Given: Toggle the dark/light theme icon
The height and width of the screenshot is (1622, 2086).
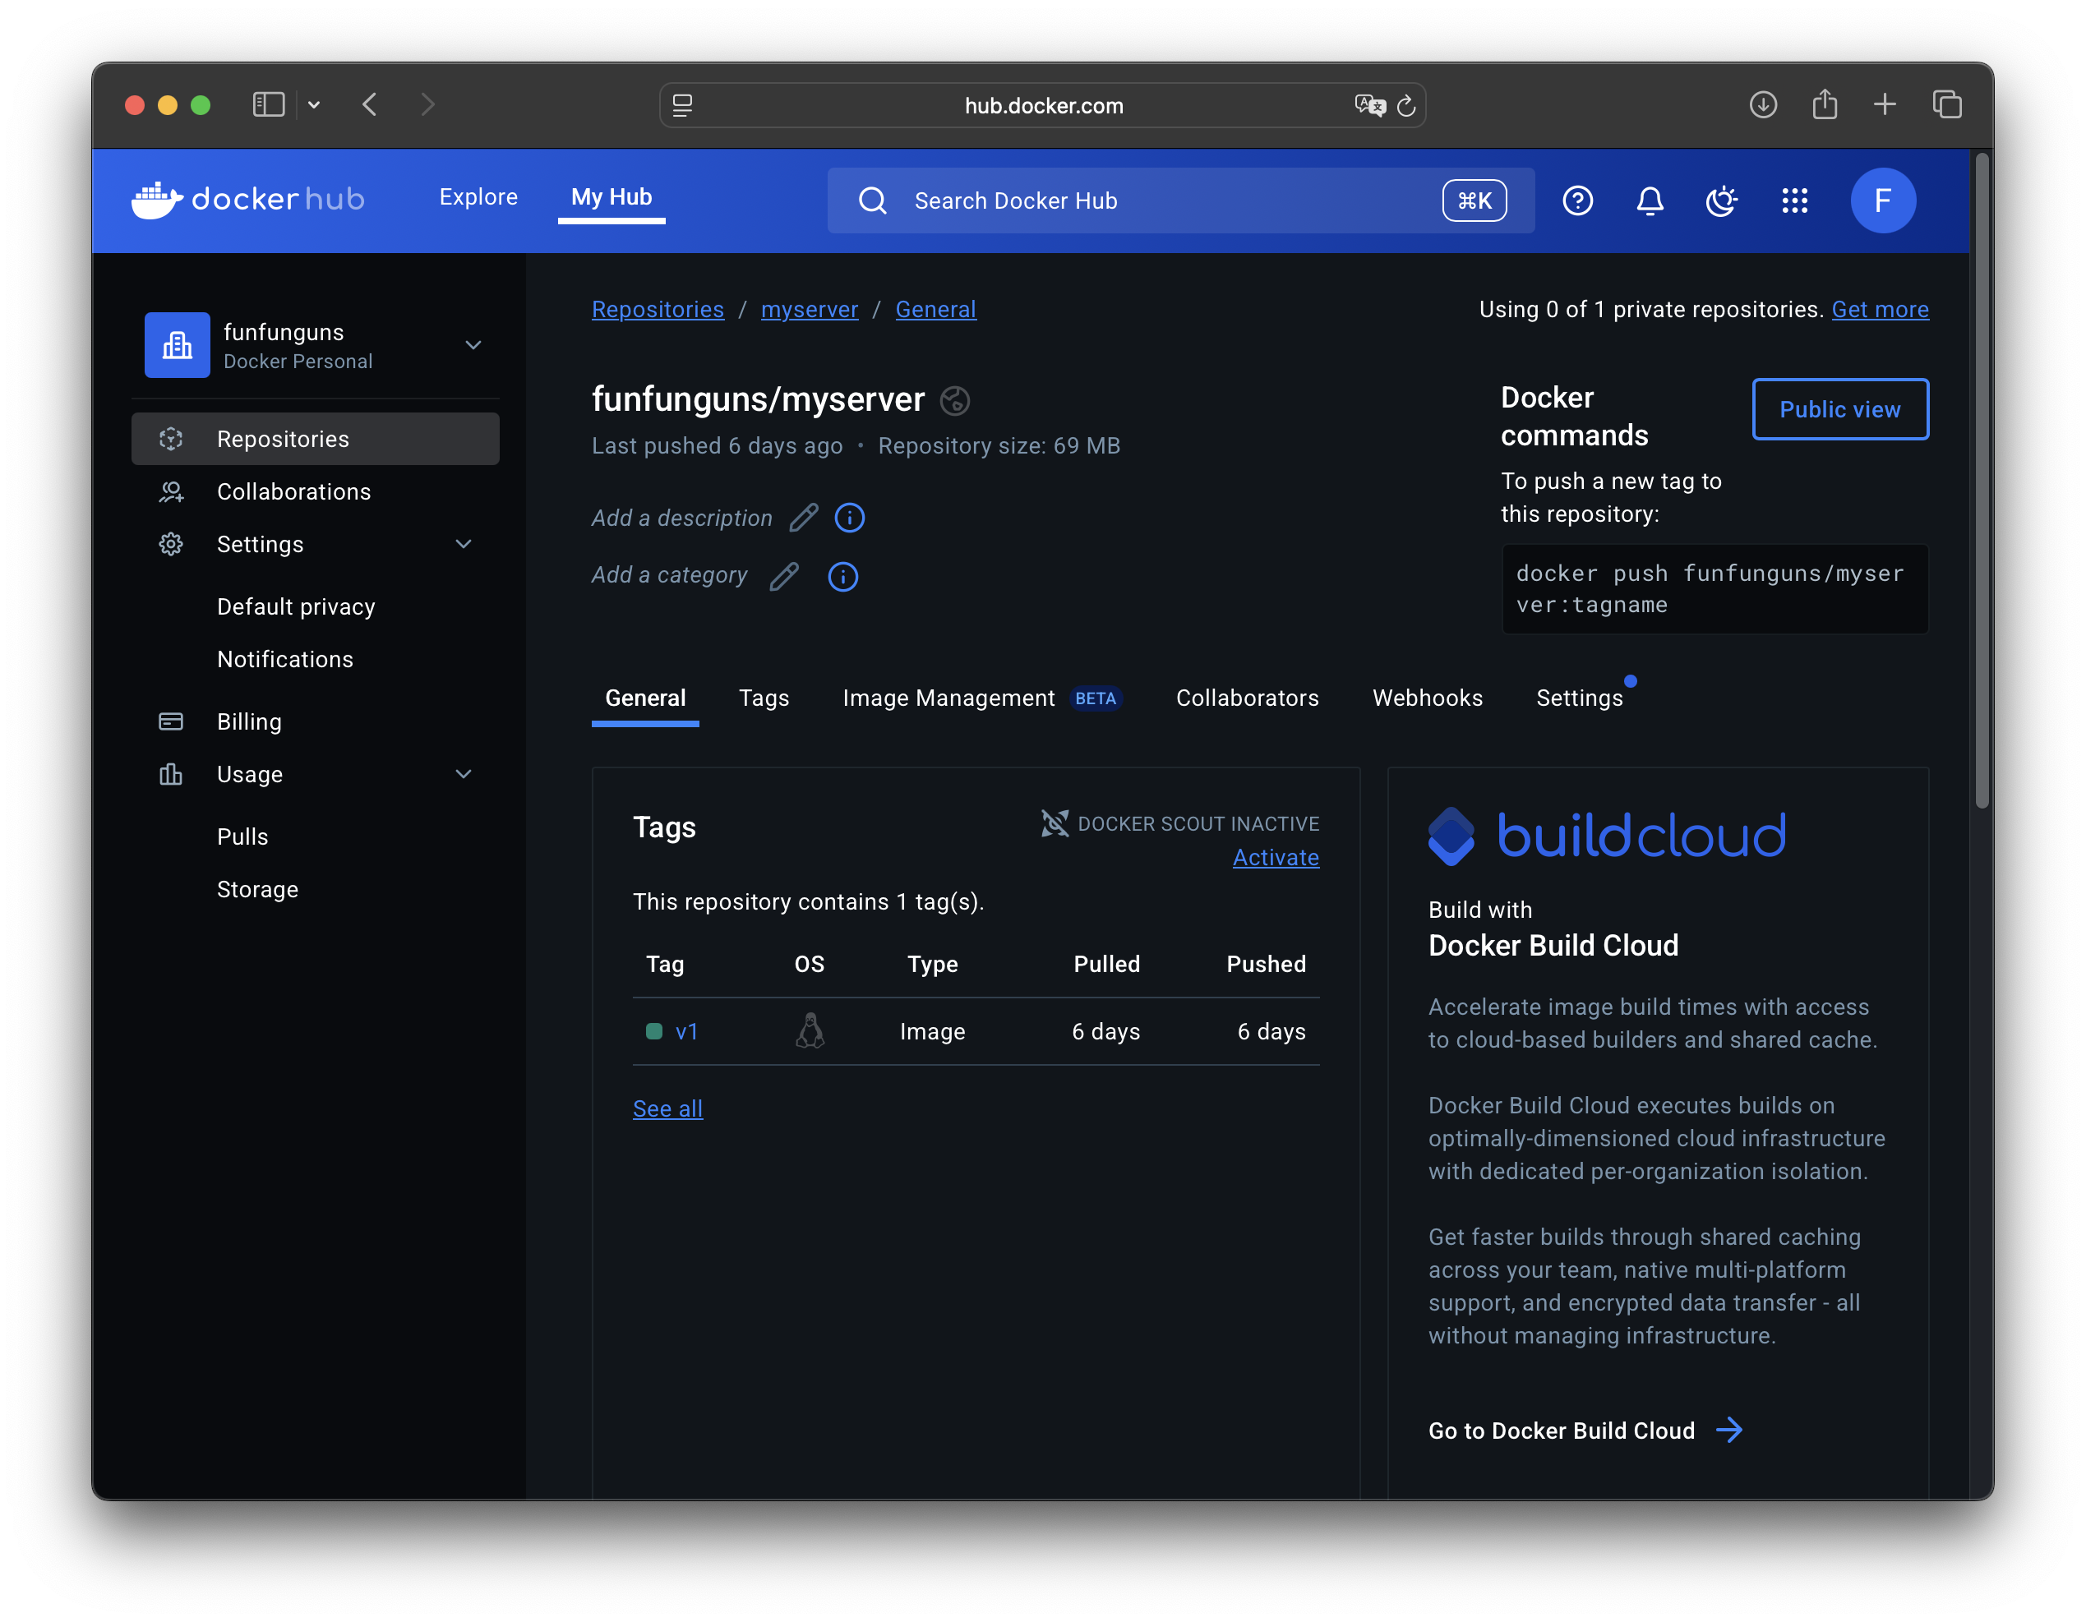Looking at the screenshot, I should point(1721,200).
